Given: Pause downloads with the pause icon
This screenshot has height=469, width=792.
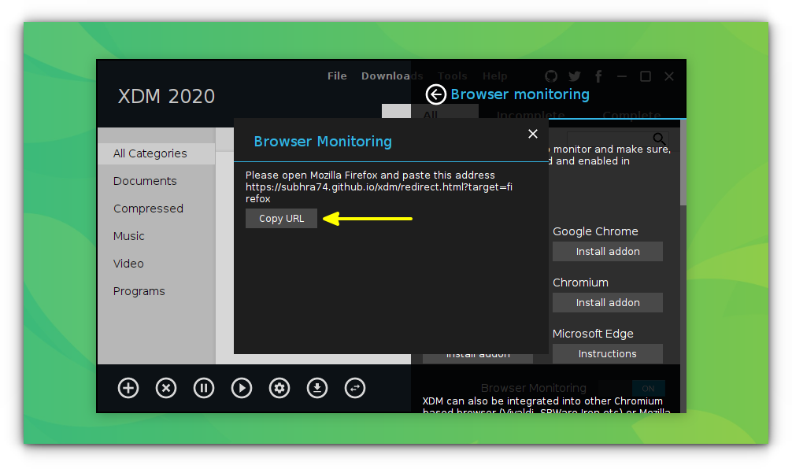Looking at the screenshot, I should (204, 388).
